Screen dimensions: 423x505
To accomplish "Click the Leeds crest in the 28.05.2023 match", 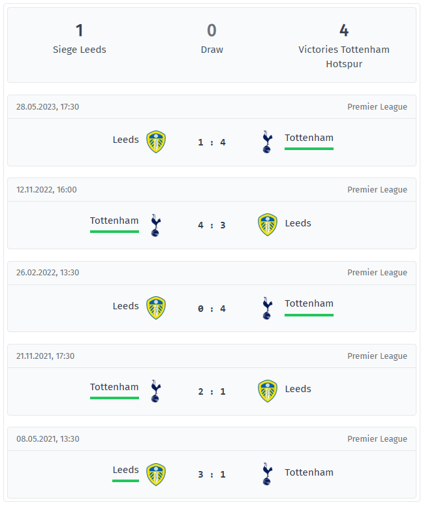I will [x=155, y=142].
